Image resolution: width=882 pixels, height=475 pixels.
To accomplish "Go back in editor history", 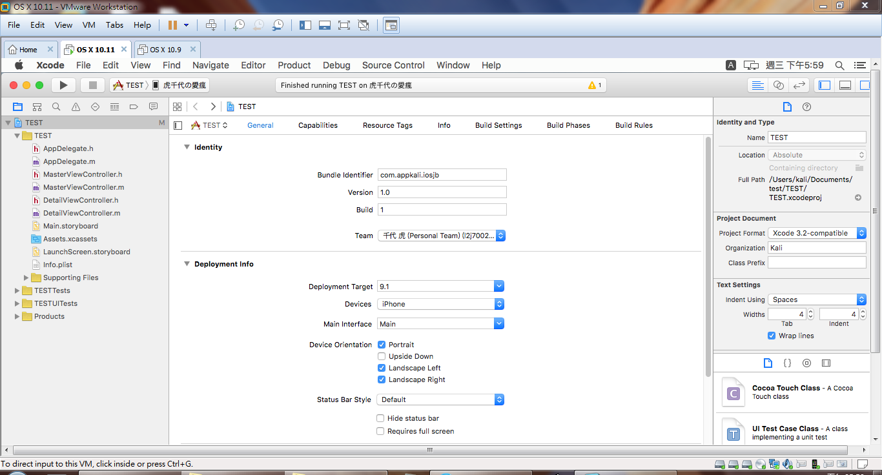I will click(x=196, y=106).
